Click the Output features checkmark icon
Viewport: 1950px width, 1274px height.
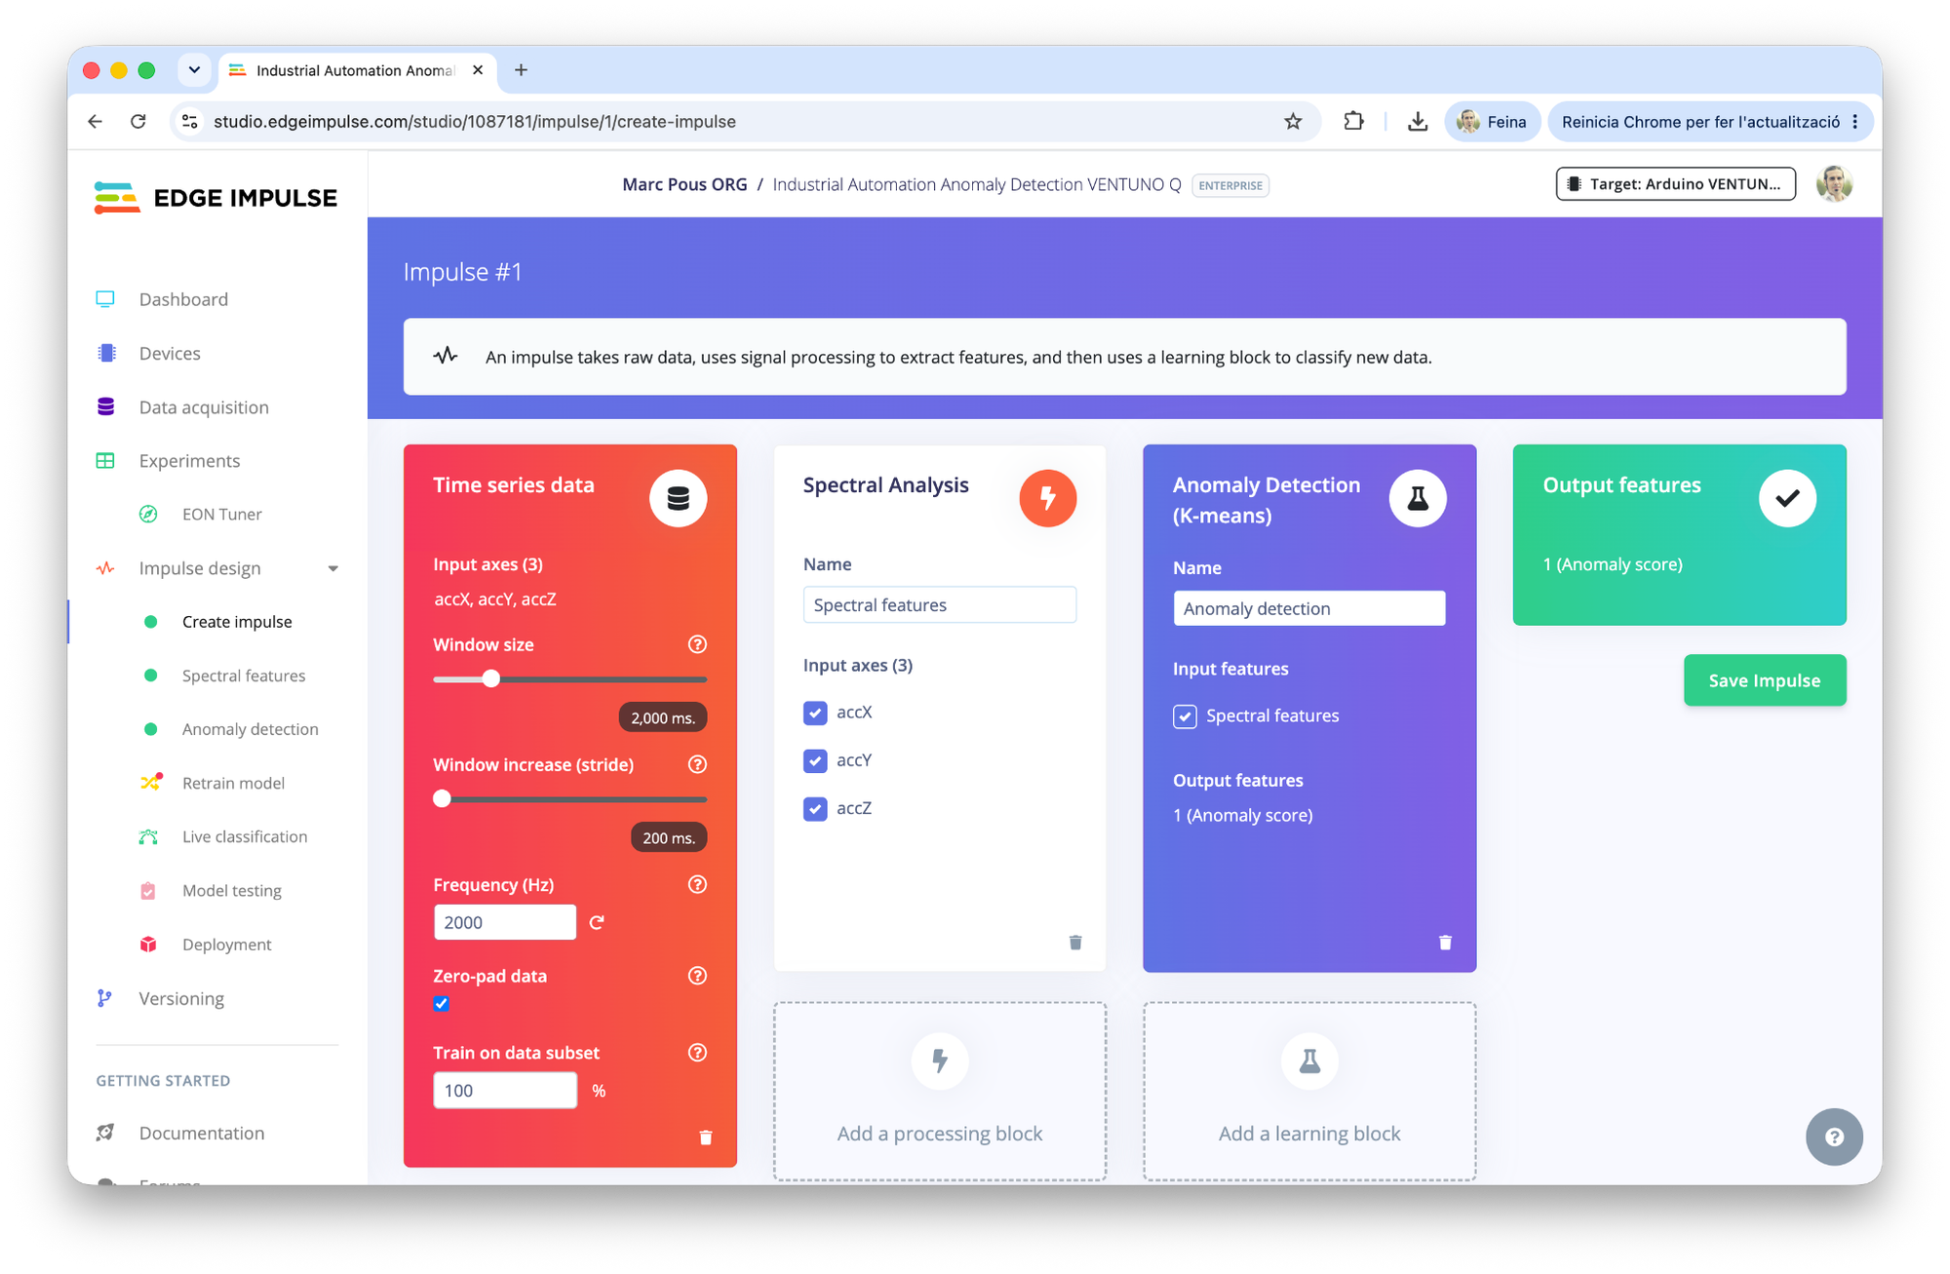coord(1787,498)
